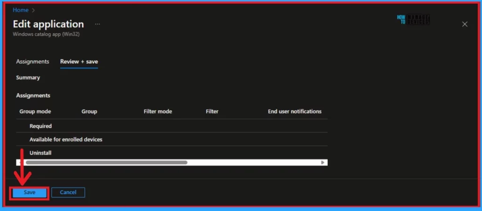Open the ellipsis more options menu
This screenshot has height=211, width=482.
[97, 24]
